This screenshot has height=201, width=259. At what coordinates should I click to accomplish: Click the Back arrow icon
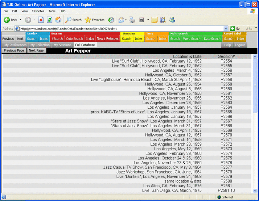click(x=7, y=20)
